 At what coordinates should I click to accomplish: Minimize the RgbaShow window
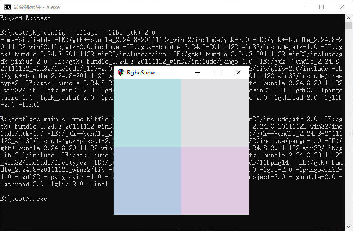(197, 72)
